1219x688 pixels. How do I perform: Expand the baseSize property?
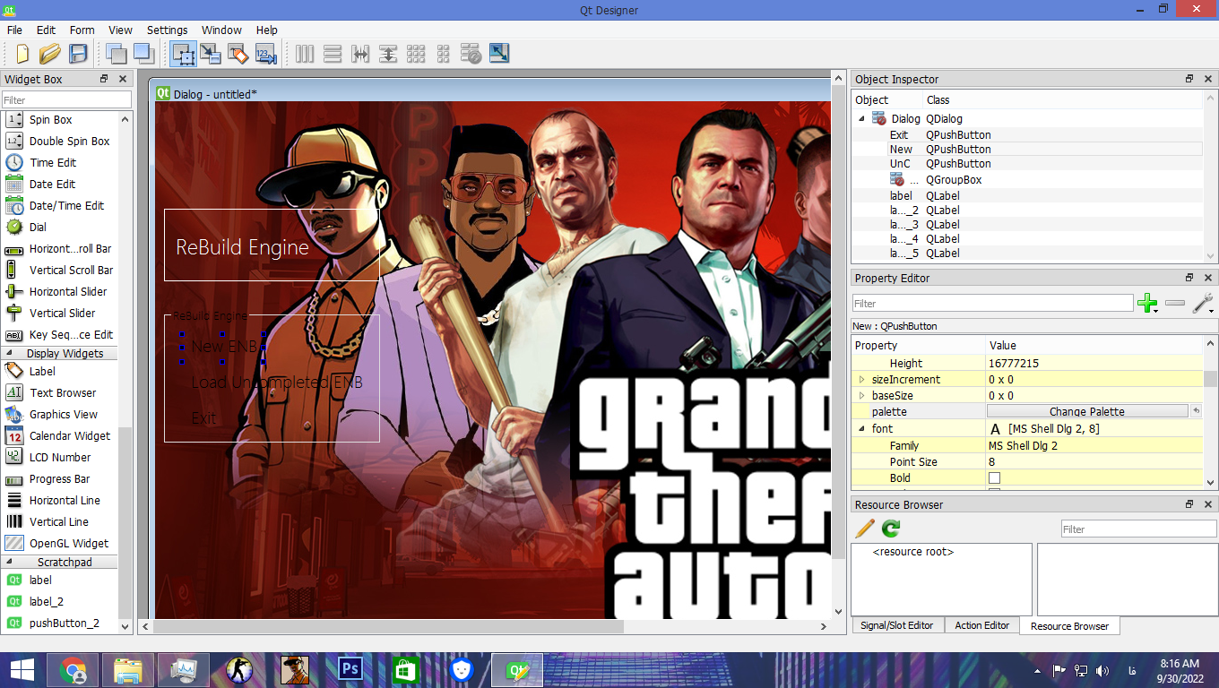click(862, 396)
